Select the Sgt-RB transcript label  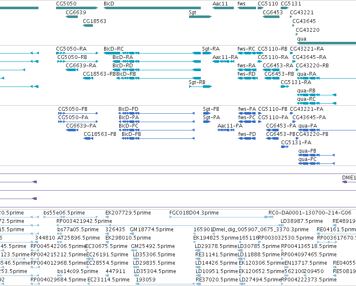(x=197, y=82)
